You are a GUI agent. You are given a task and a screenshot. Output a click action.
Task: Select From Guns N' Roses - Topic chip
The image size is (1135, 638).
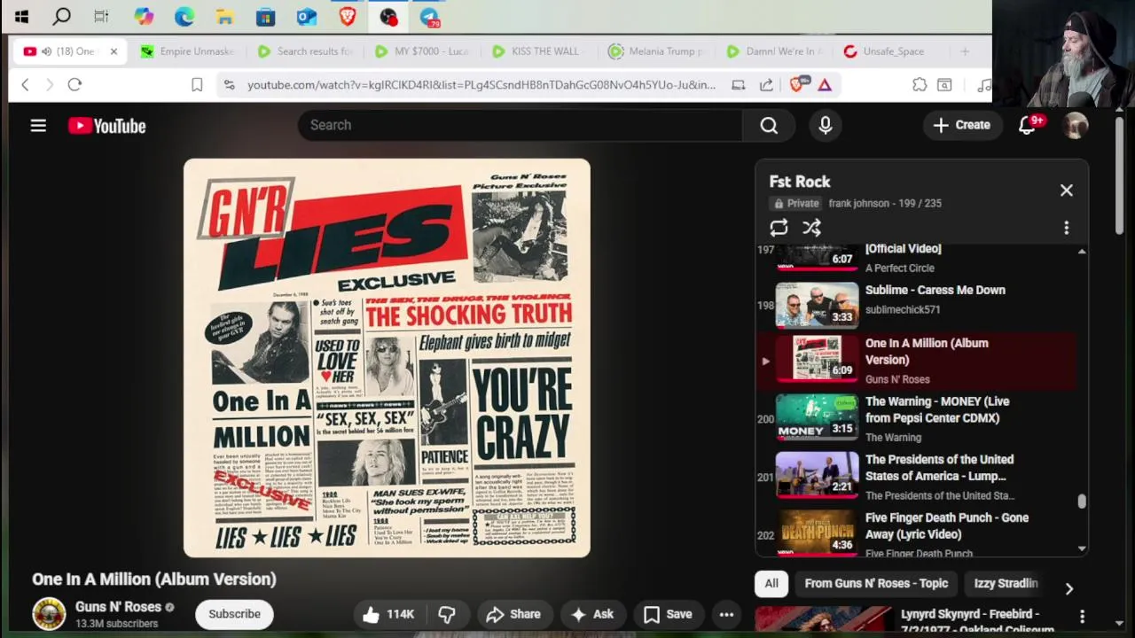tap(876, 583)
